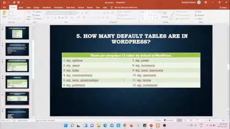Screen dimensions: 230x129
Task: Open the Draw tab
Action: coord(28,8)
